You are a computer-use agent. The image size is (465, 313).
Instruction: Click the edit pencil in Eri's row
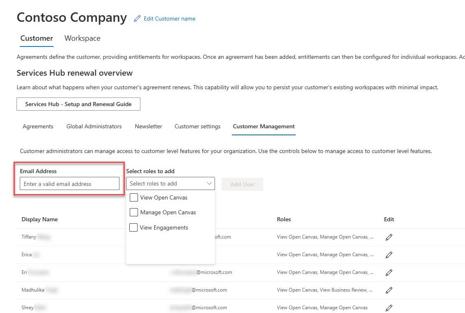(x=389, y=273)
